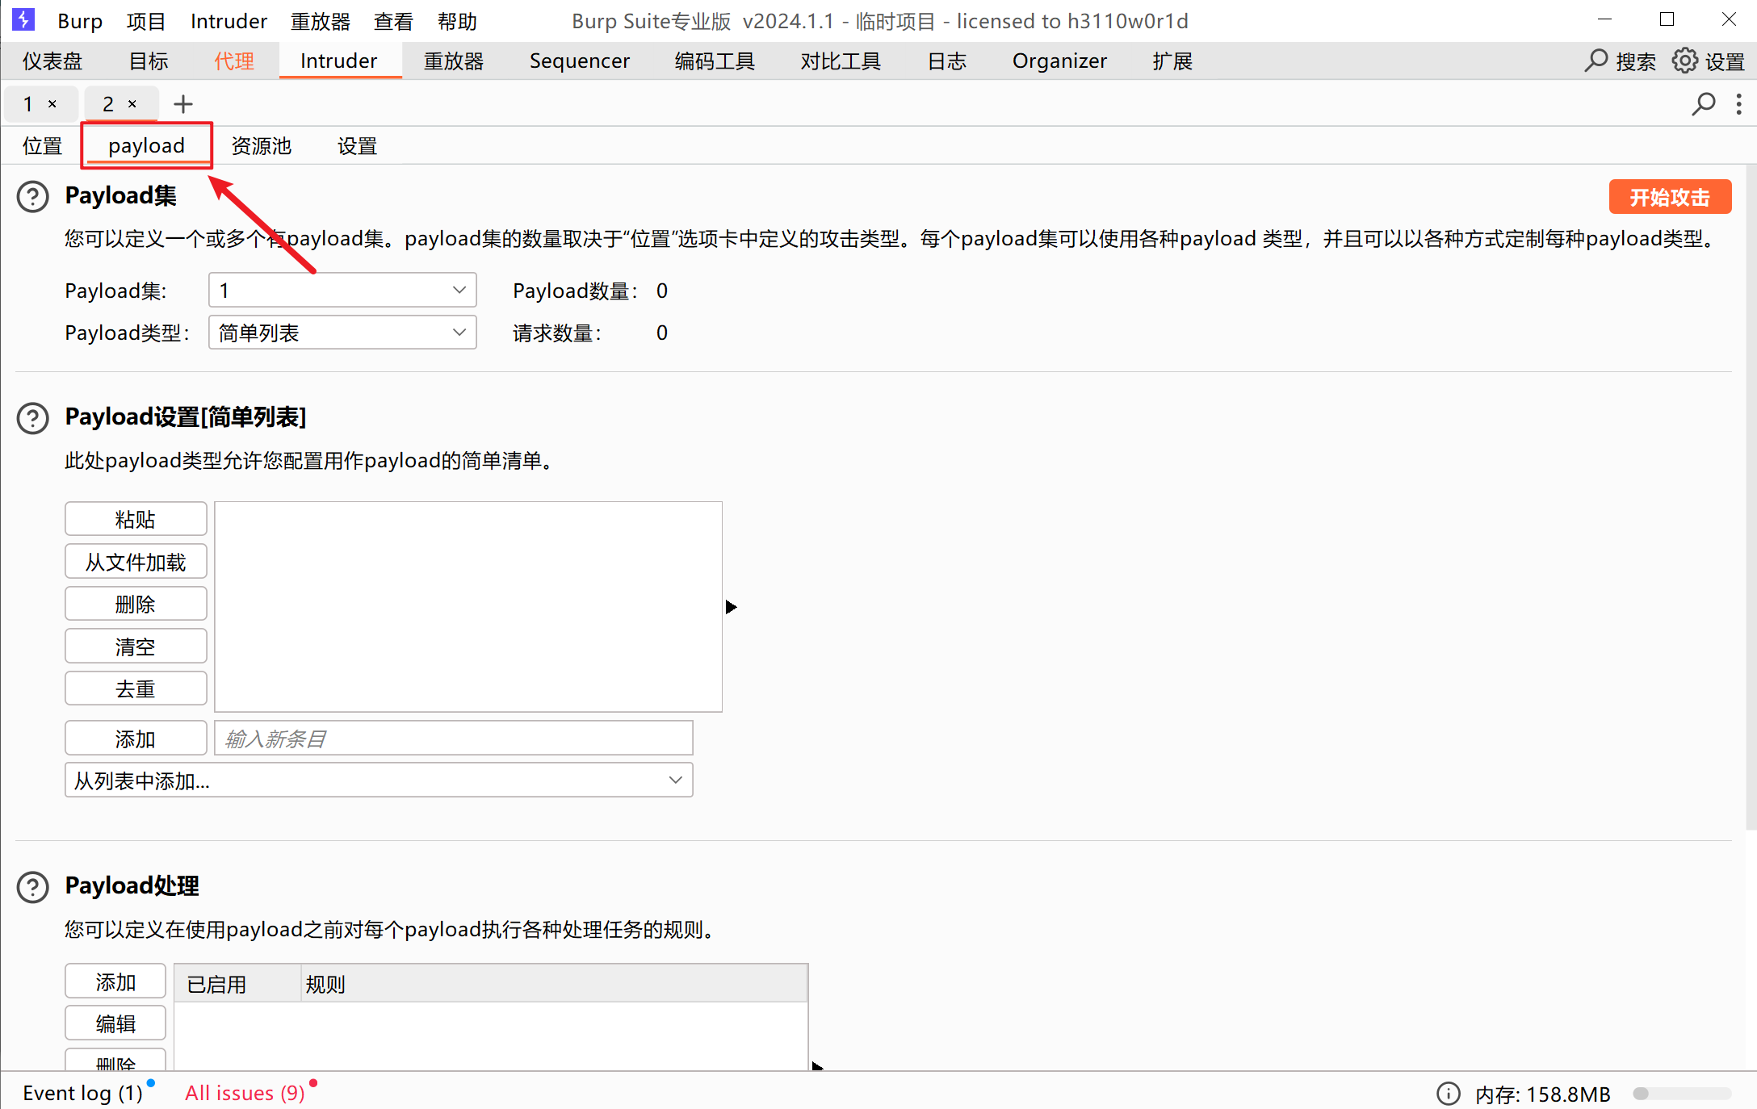Viewport: 1757px width, 1109px height.
Task: Switch to the 仪表盘 tab
Action: tap(52, 61)
